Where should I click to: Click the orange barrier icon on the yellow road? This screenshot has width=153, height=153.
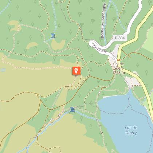[x=118, y=60]
